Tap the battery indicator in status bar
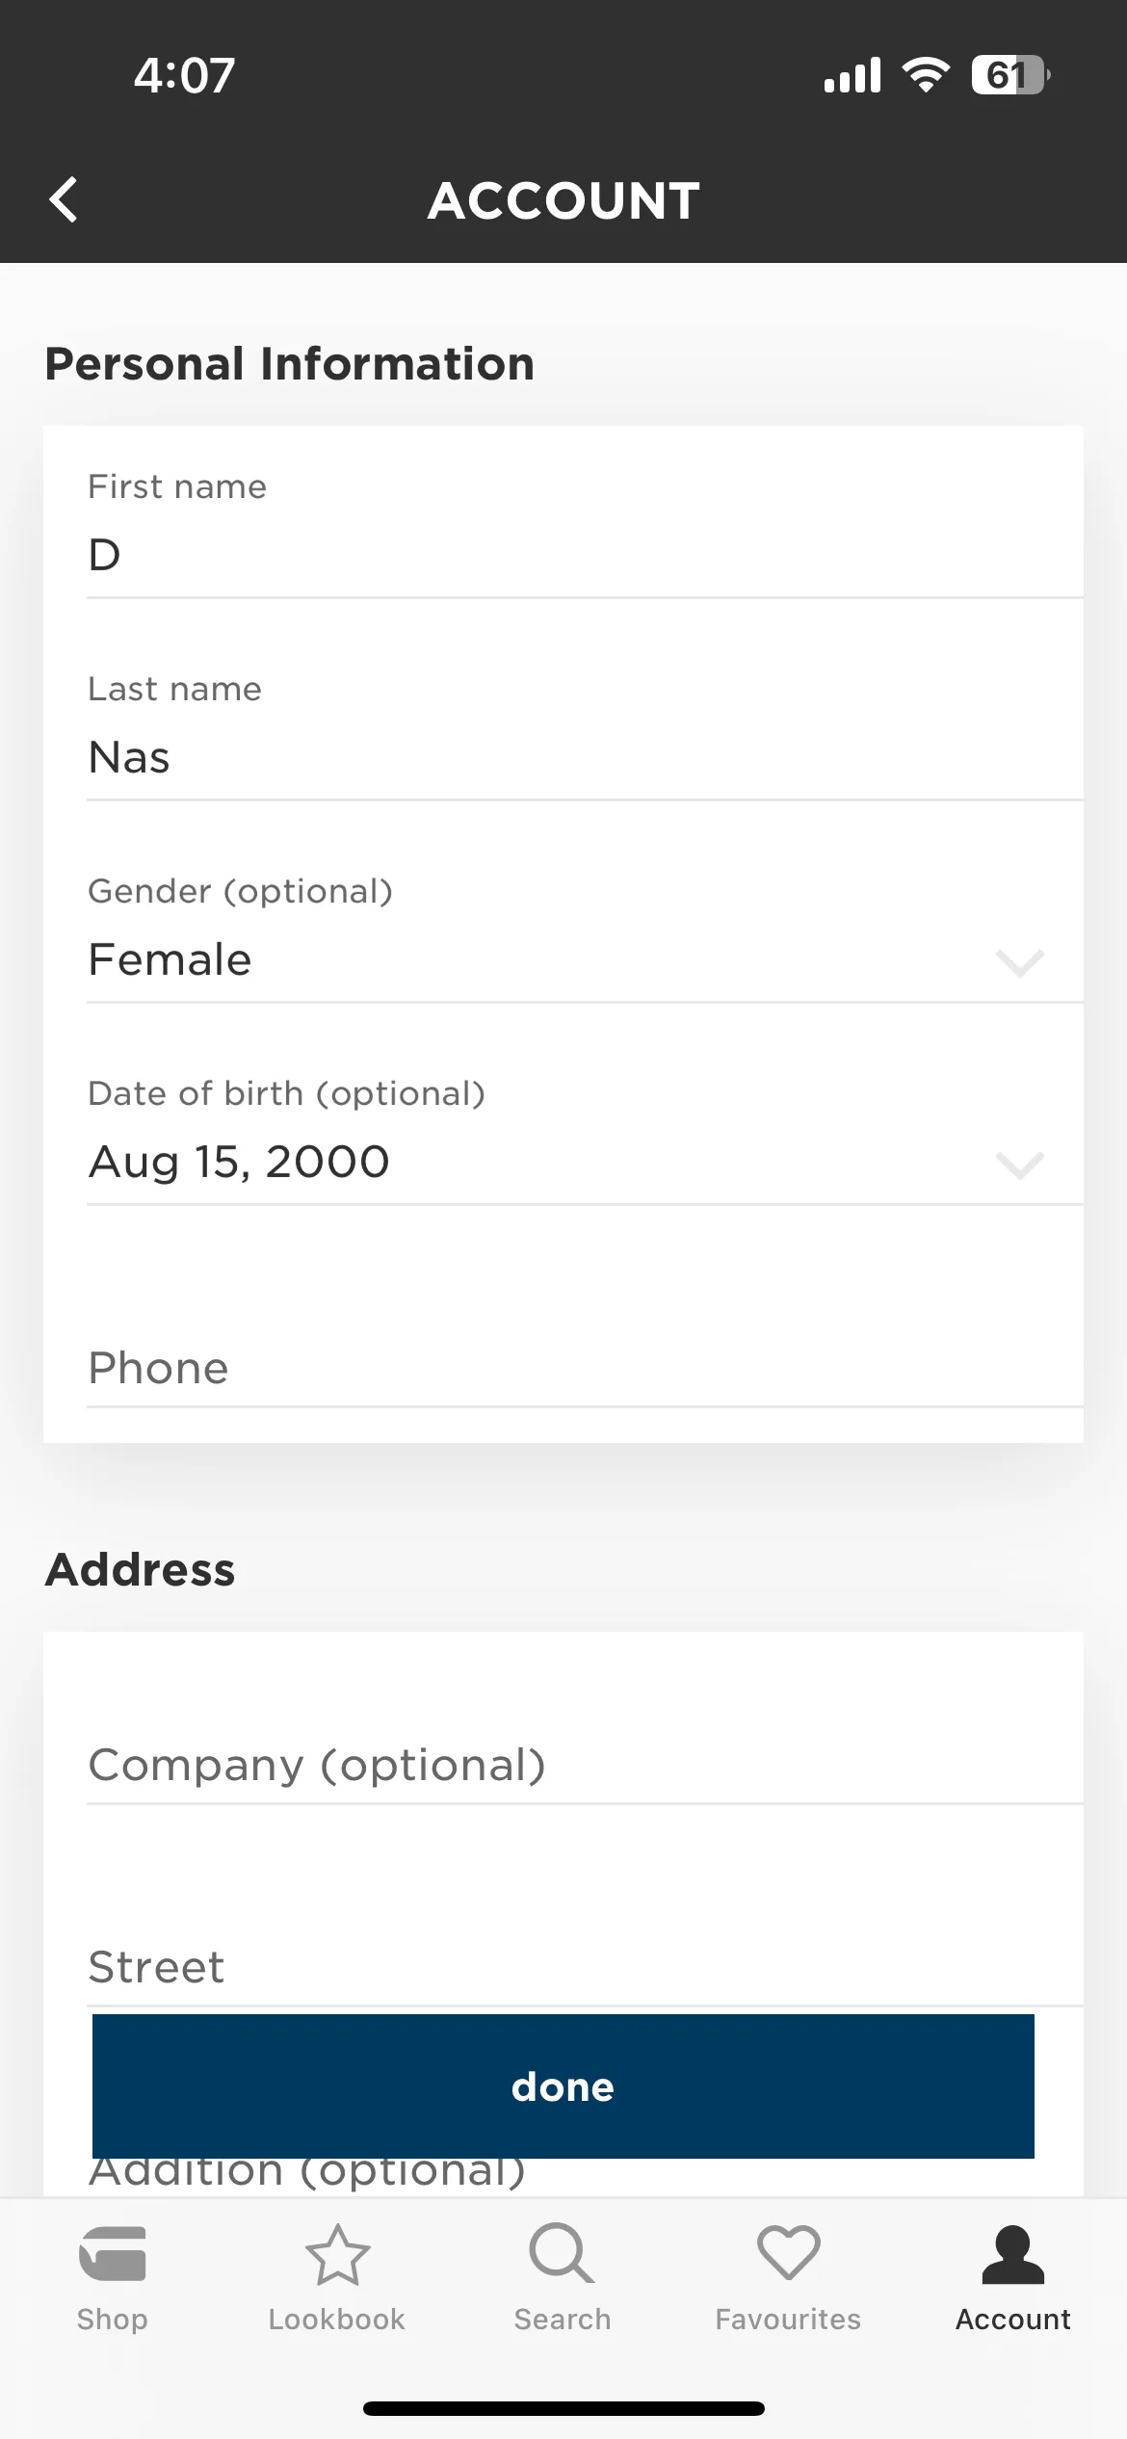Image resolution: width=1127 pixels, height=2439 pixels. click(1010, 75)
